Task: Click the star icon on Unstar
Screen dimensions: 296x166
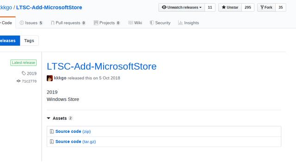Action: click(x=224, y=7)
